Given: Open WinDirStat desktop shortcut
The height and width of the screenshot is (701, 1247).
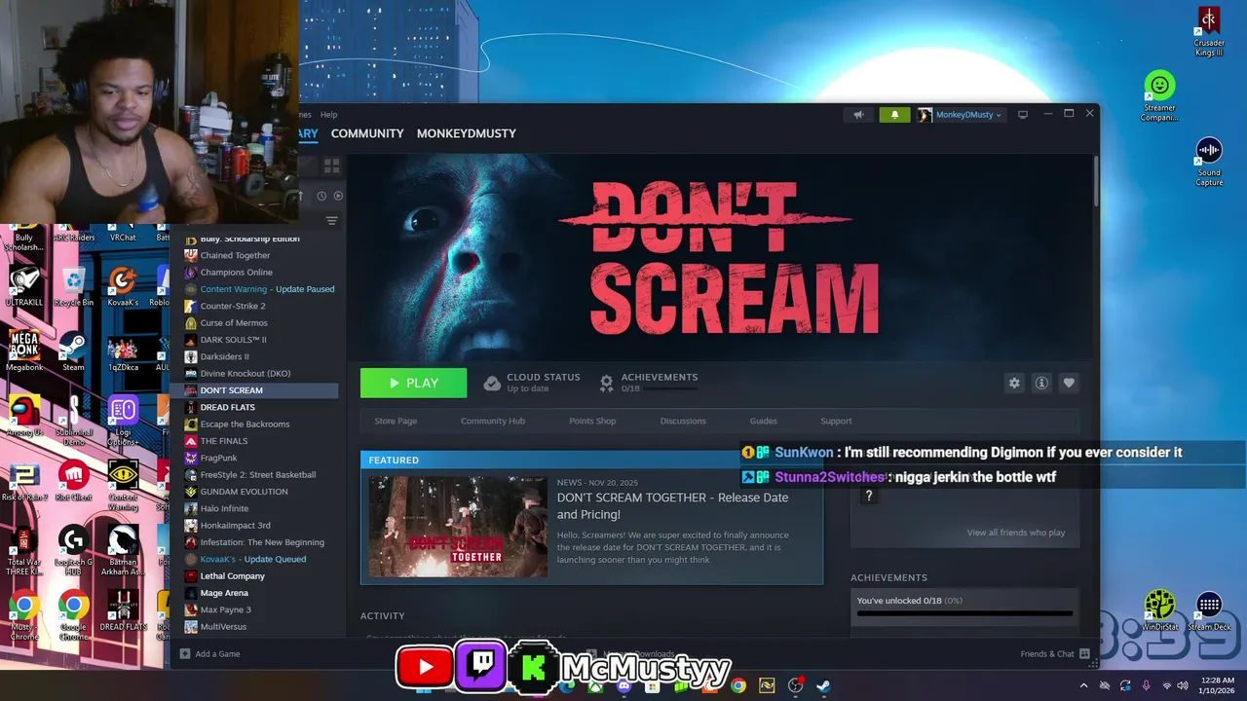Looking at the screenshot, I should (x=1159, y=610).
